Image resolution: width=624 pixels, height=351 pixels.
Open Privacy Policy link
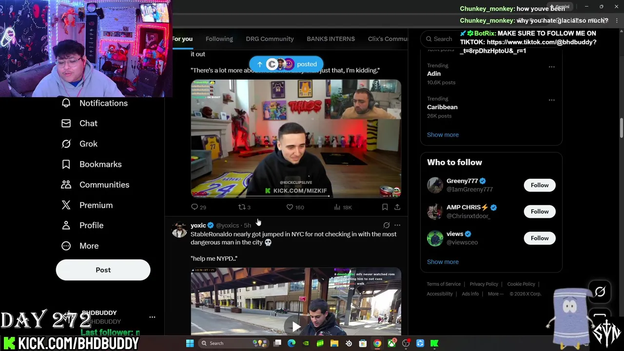[484, 284]
